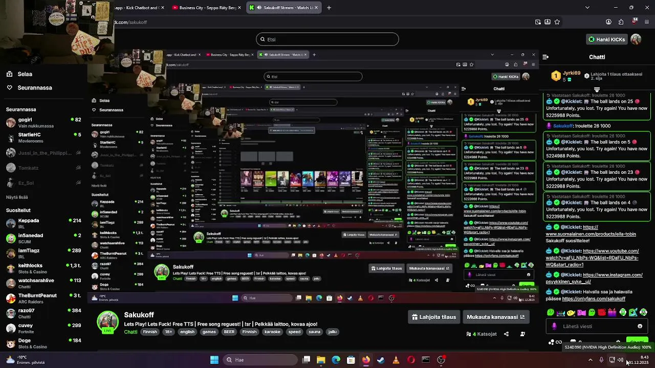Click the taskbar volume speaker icon
655x368 pixels.
pyautogui.click(x=620, y=360)
